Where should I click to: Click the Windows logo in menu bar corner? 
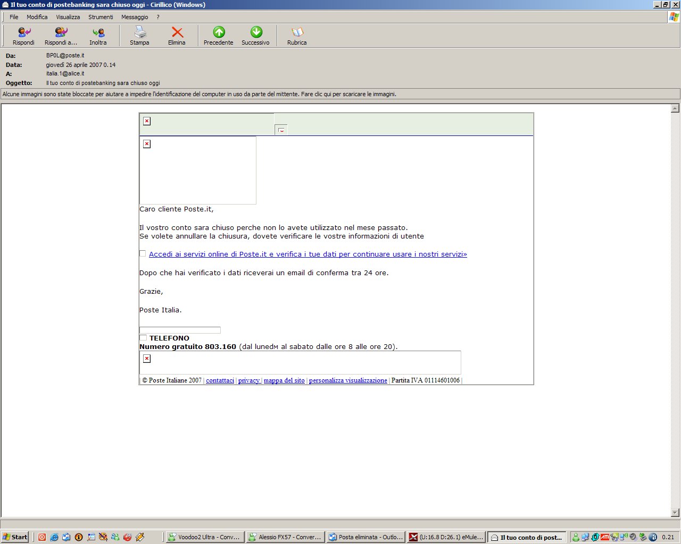click(x=674, y=17)
